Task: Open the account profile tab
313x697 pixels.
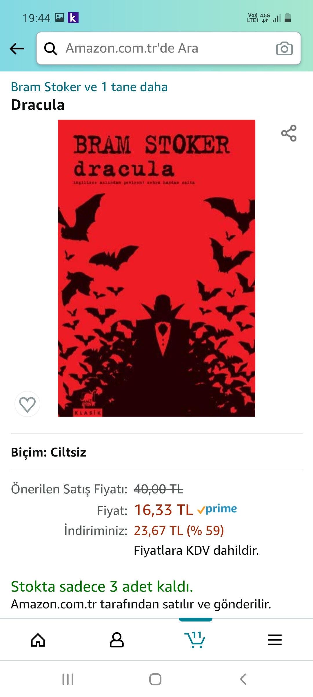Action: [x=117, y=640]
